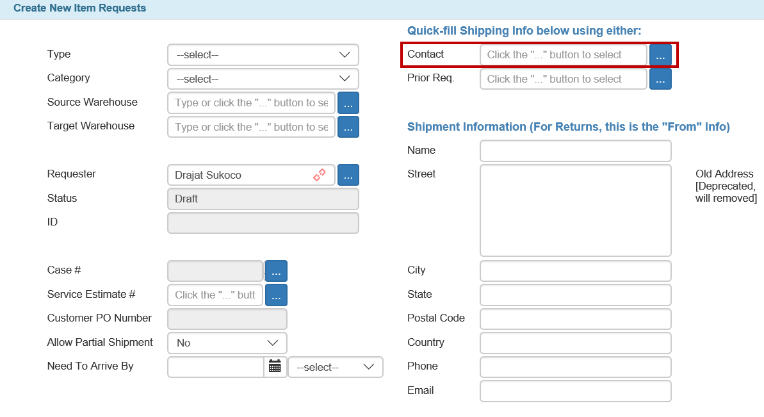Click inside the Street text area

[x=575, y=210]
